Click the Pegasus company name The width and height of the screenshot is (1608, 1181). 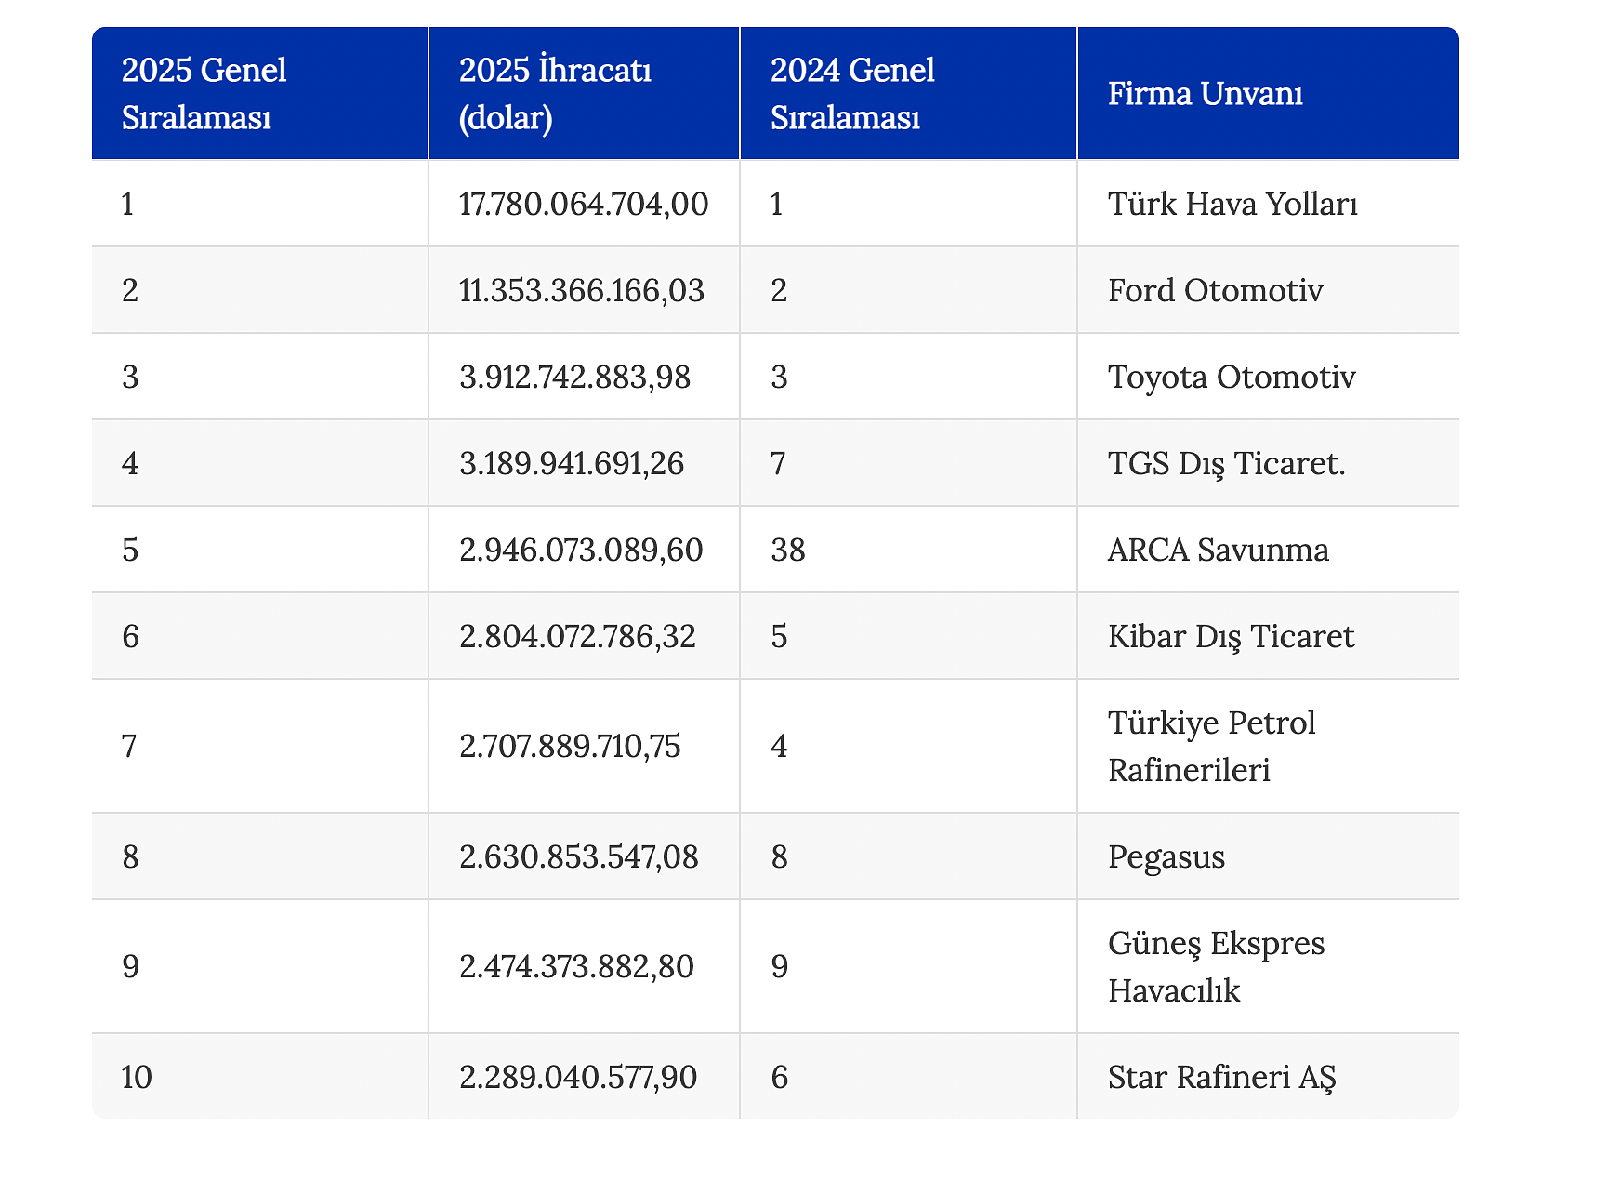click(x=1166, y=856)
